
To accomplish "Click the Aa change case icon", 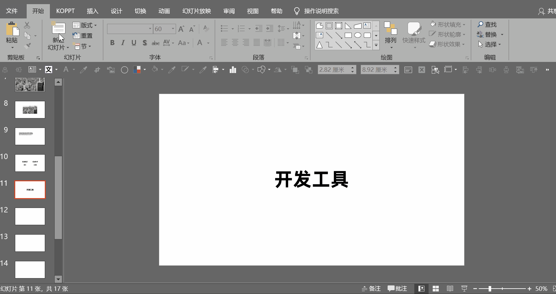I will pyautogui.click(x=182, y=43).
